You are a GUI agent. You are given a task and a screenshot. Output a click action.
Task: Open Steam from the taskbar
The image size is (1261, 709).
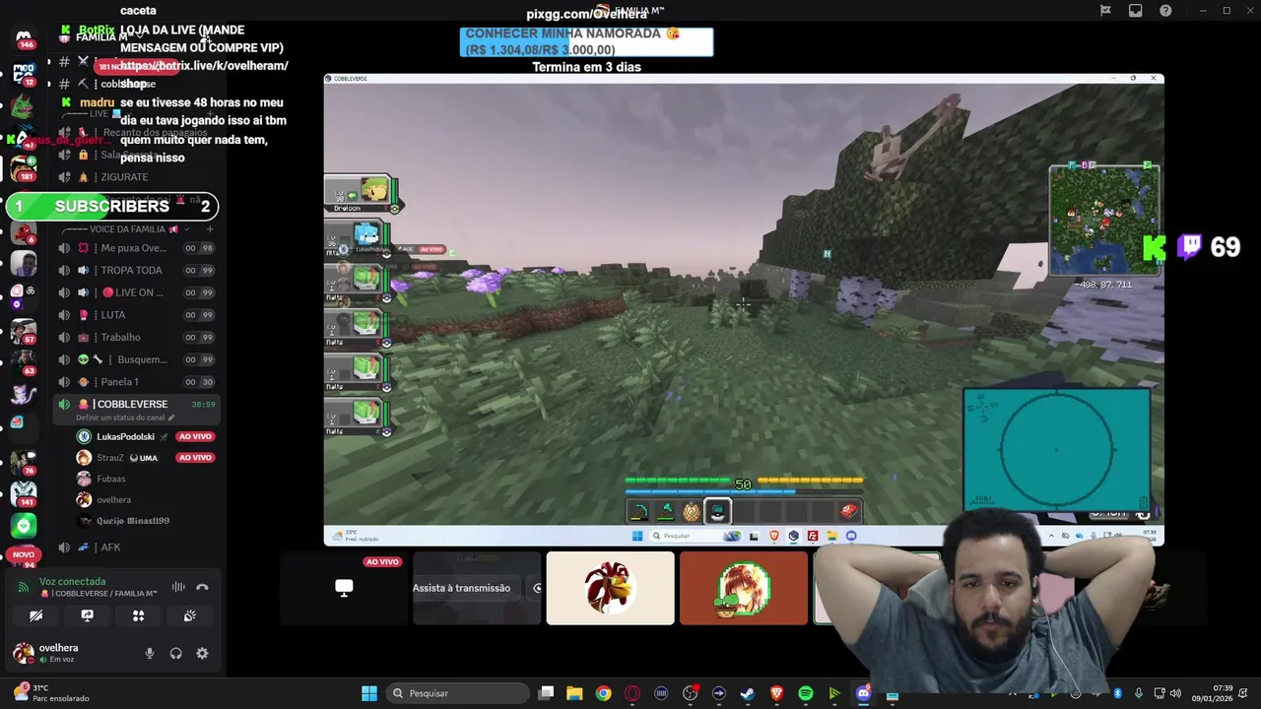[x=748, y=693]
